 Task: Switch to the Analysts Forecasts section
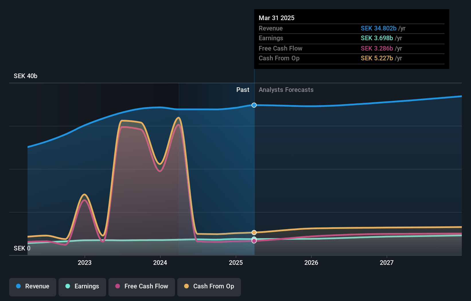tap(286, 90)
